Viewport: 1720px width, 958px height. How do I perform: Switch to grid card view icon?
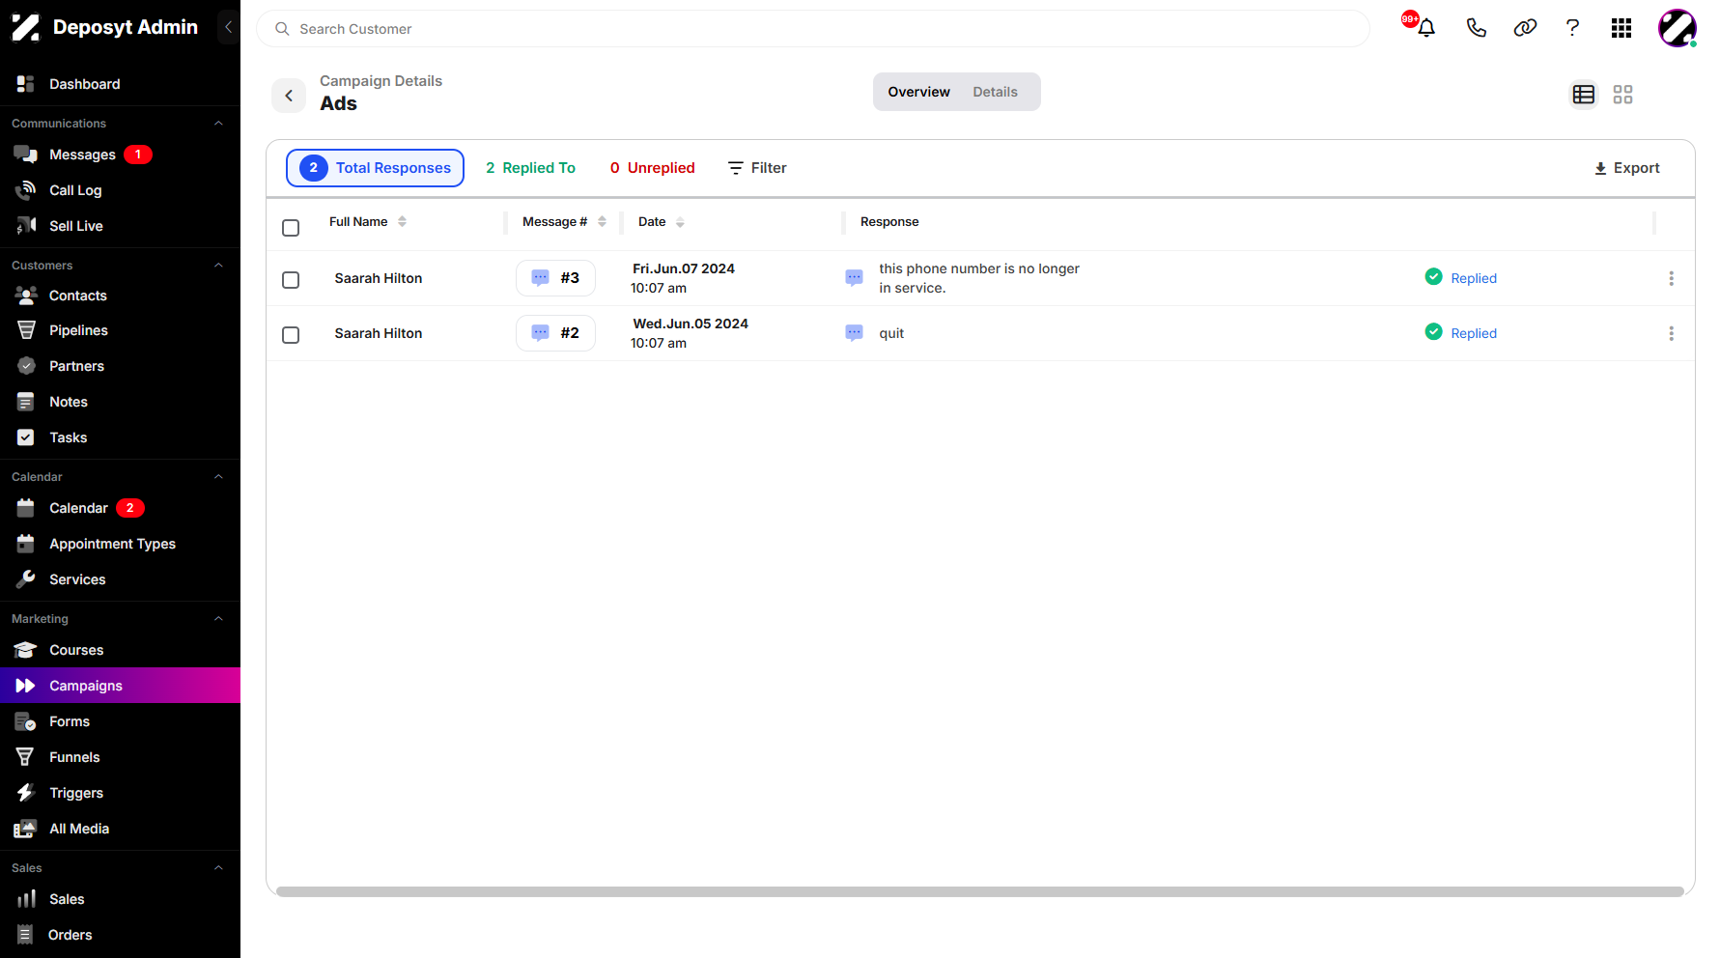point(1622,95)
